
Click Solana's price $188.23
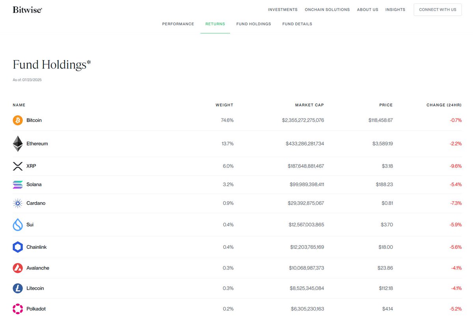(385, 184)
